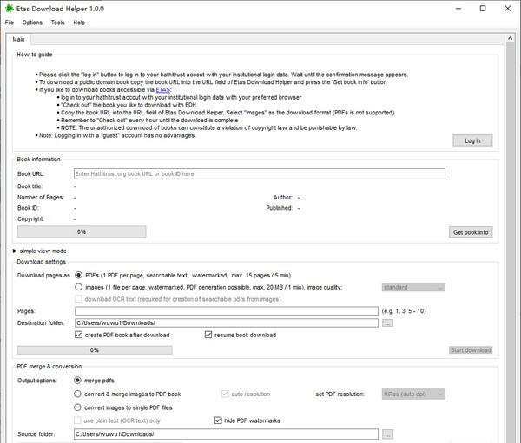
Task: Open the image quality standard dropdown
Action: pyautogui.click(x=413, y=287)
